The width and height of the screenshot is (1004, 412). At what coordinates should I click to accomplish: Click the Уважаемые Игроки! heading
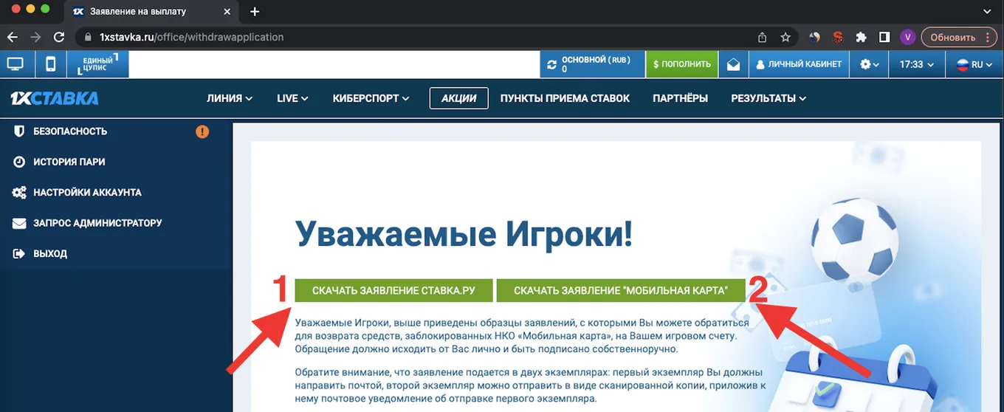click(464, 233)
